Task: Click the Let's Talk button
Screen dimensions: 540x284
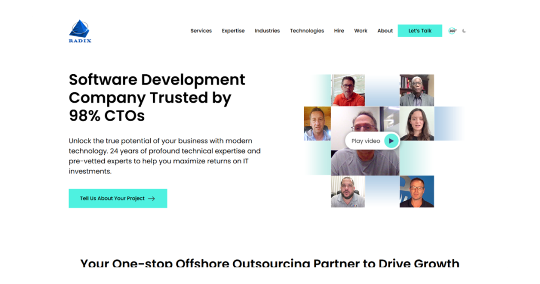Action: click(420, 31)
